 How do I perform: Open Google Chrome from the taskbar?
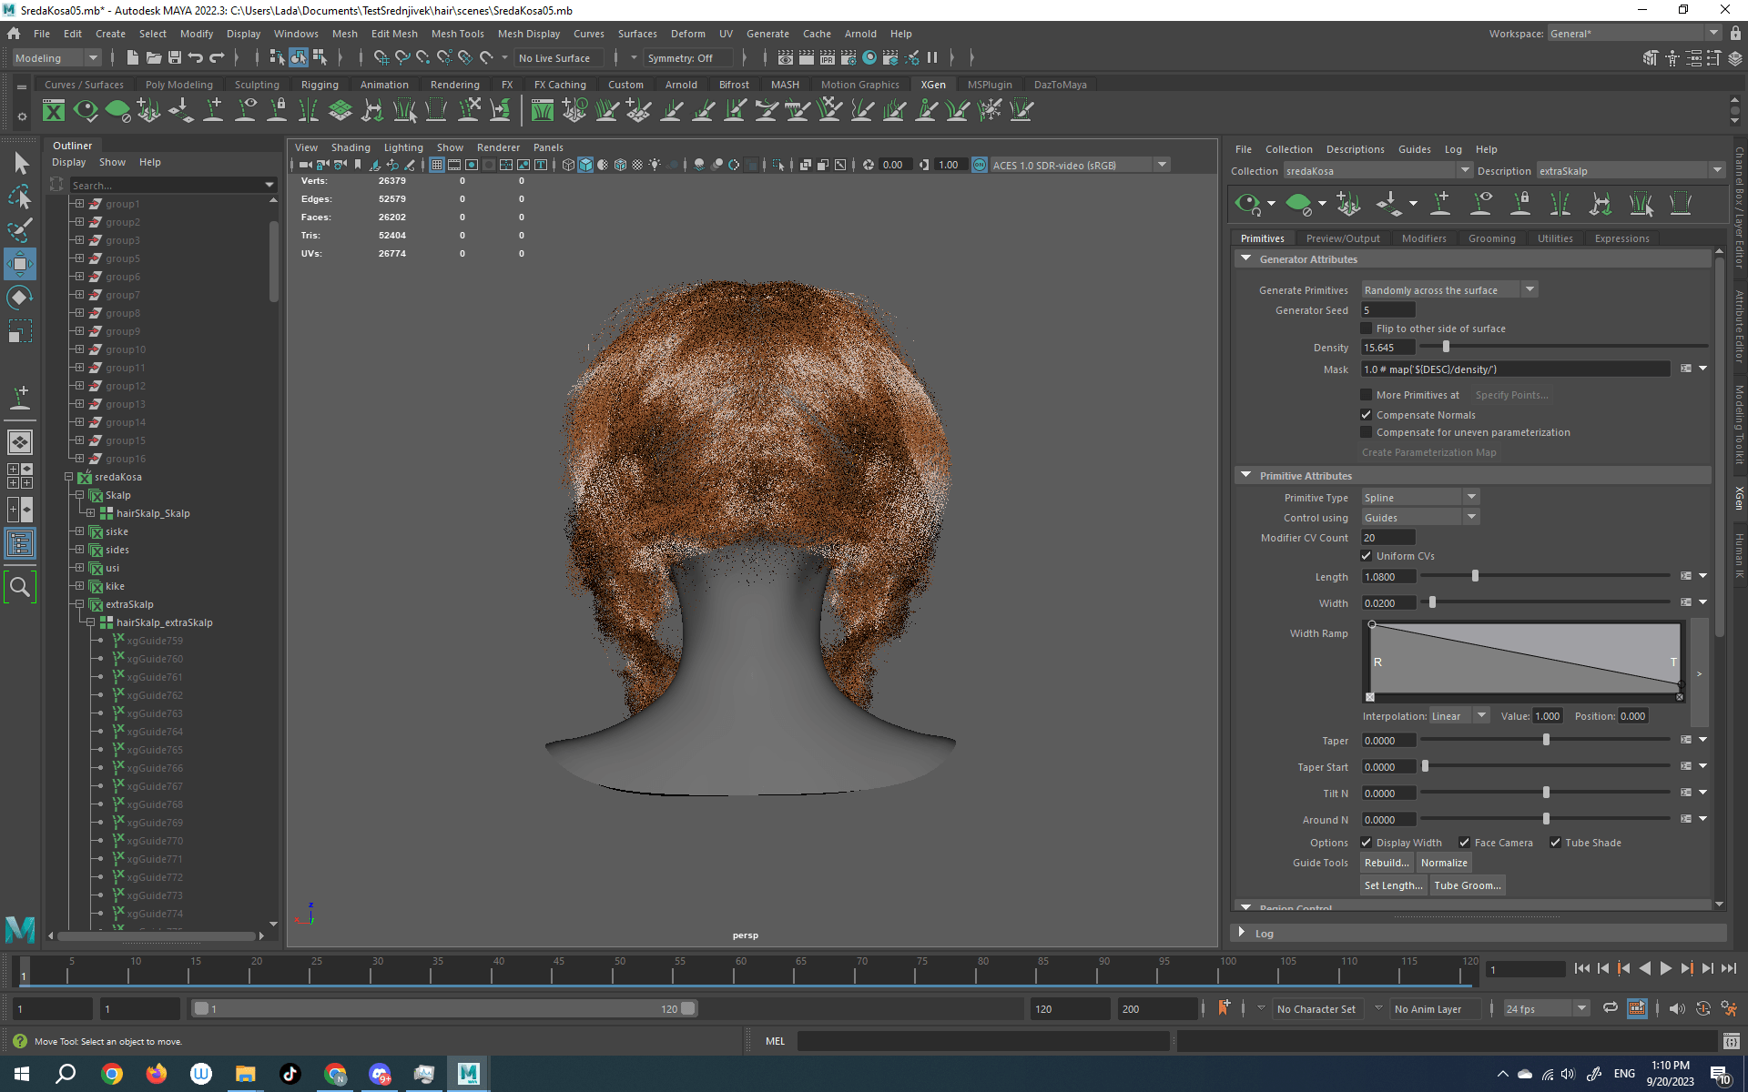point(112,1074)
